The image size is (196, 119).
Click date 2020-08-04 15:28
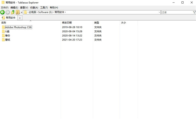pos(72,31)
